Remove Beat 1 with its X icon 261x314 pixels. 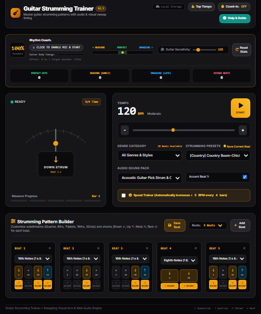coord(50,248)
